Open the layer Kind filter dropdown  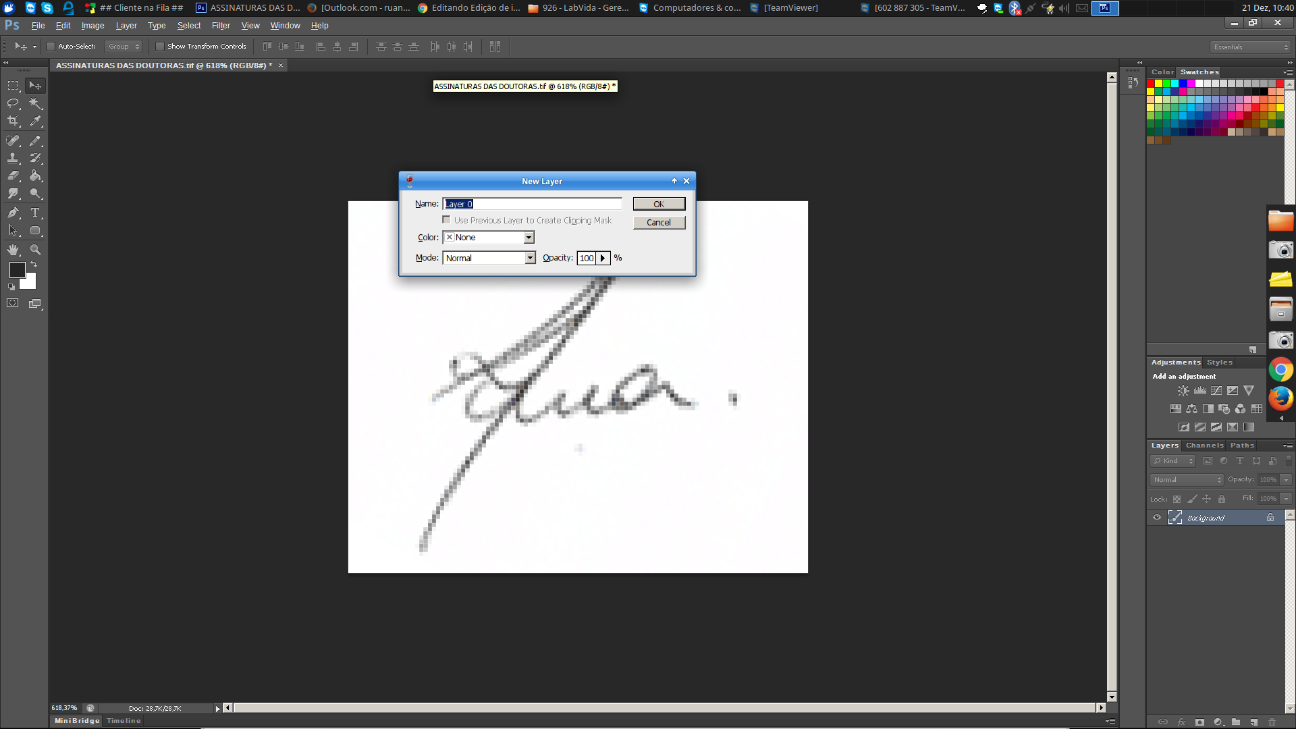pyautogui.click(x=1173, y=461)
